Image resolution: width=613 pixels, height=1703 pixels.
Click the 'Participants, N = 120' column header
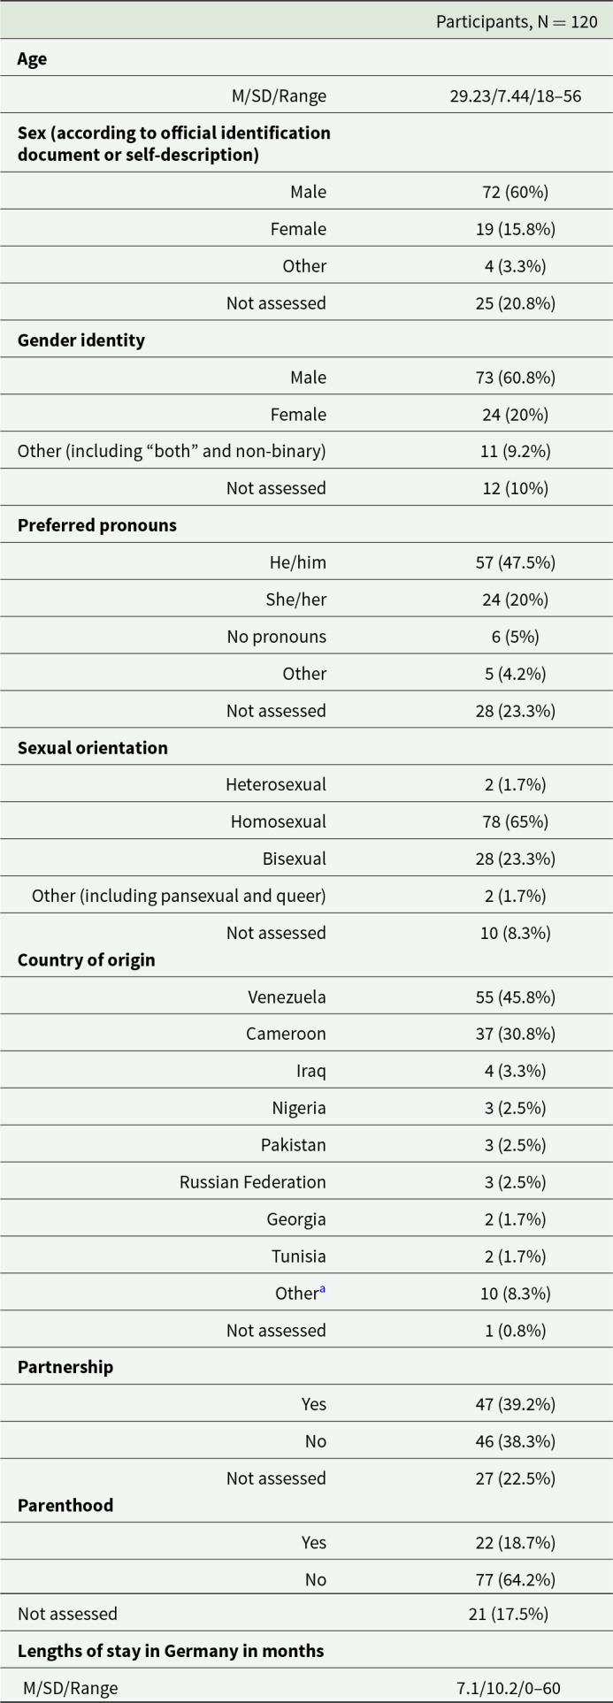point(517,21)
